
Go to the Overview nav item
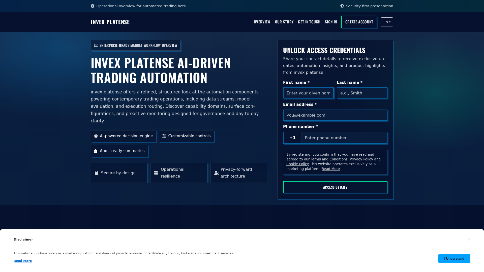(x=262, y=22)
